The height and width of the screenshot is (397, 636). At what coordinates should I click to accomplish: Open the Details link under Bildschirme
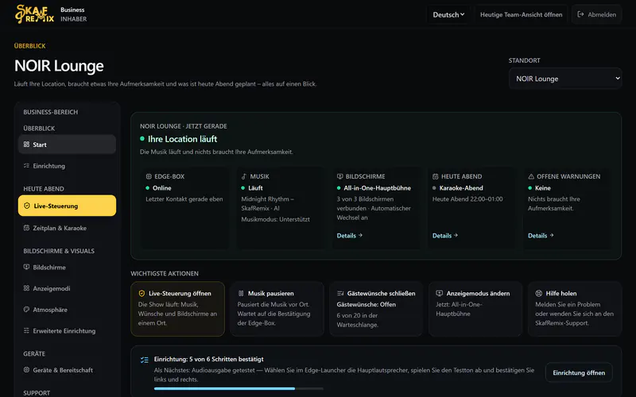pos(349,235)
